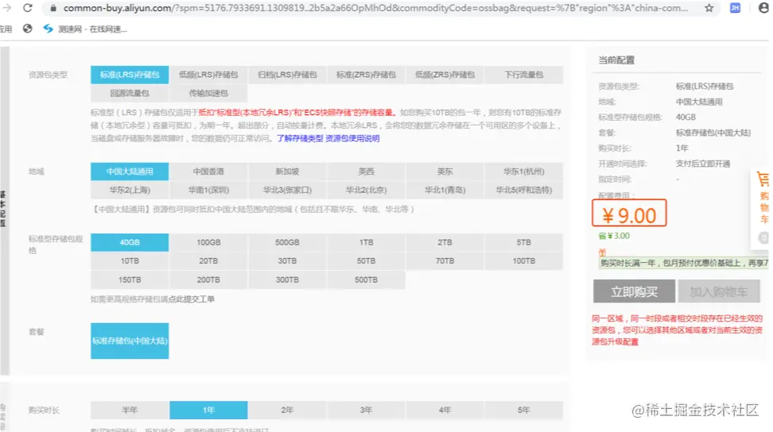
Task: Open the globe bookmark icon
Action: tap(28, 29)
